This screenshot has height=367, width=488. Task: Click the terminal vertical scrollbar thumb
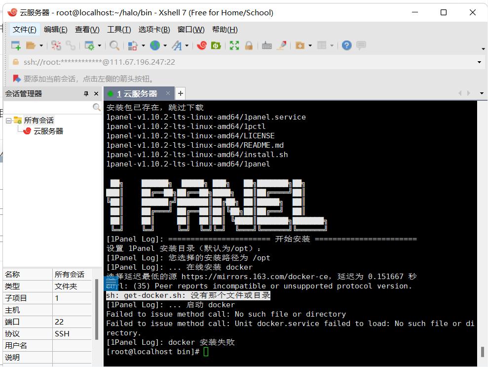(483, 352)
